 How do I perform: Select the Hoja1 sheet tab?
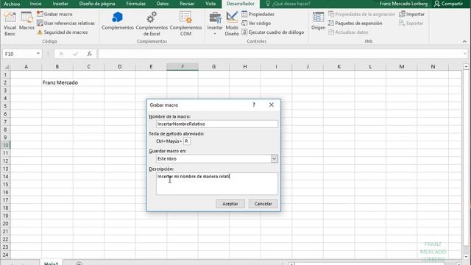click(51, 263)
